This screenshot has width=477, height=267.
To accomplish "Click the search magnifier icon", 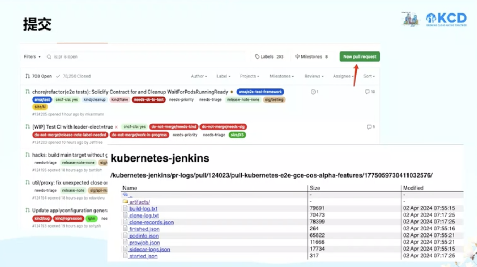I will coord(49,56).
